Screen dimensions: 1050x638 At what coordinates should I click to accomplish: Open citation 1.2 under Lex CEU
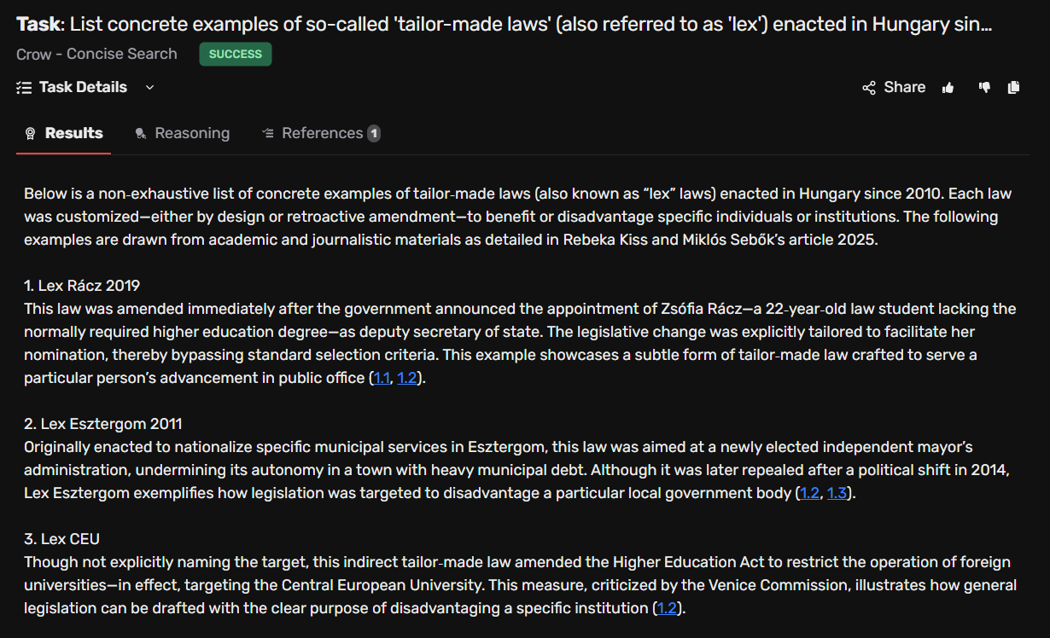[x=668, y=608]
